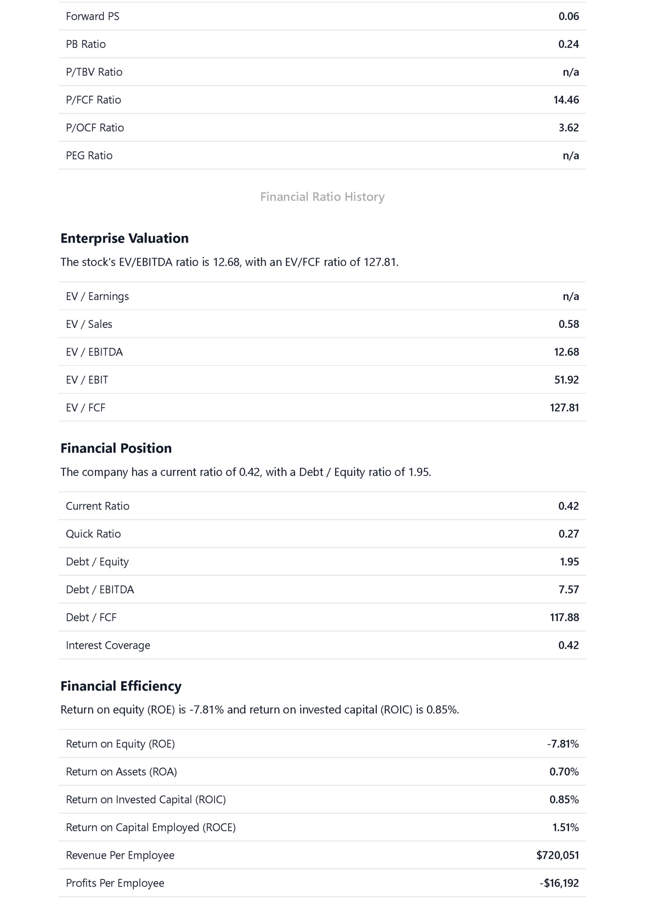Click the Interest Coverage row label

point(108,645)
